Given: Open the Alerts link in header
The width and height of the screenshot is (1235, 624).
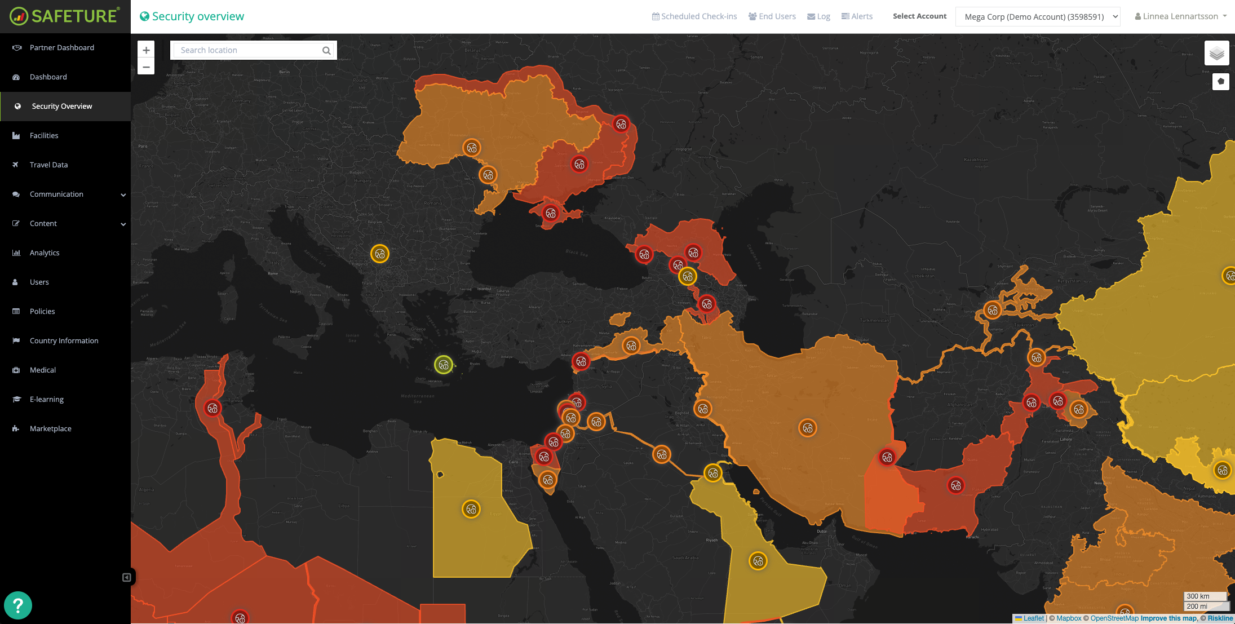Looking at the screenshot, I should coord(857,16).
